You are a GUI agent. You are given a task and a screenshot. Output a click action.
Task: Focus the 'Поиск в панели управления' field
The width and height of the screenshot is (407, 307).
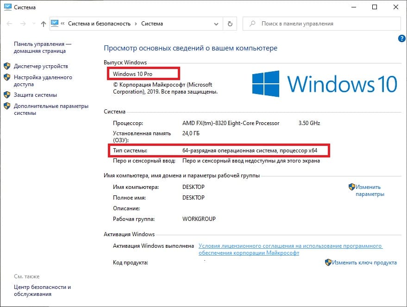click(322, 24)
